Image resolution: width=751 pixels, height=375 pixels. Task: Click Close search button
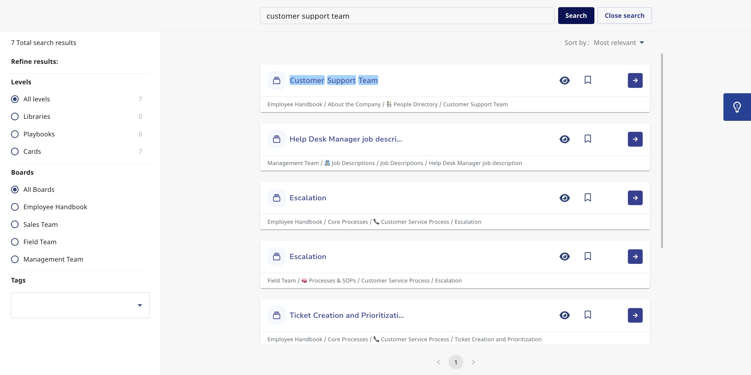click(x=624, y=16)
